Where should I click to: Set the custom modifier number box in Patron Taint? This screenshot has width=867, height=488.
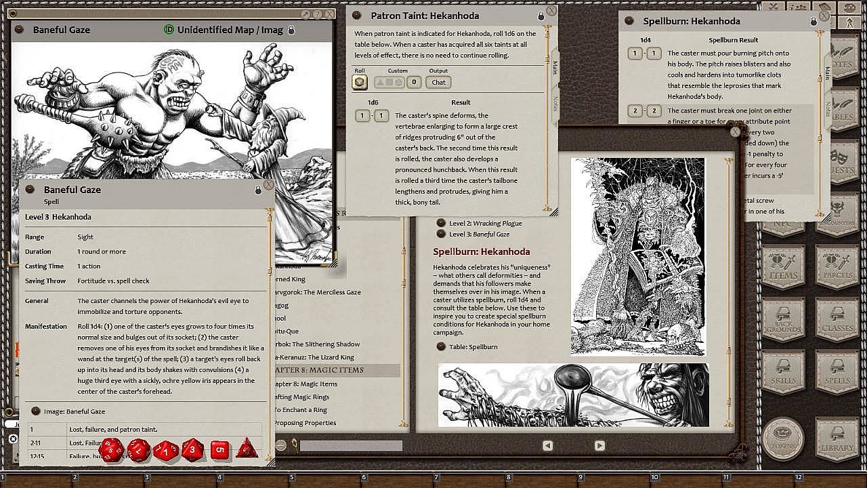pyautogui.click(x=415, y=82)
